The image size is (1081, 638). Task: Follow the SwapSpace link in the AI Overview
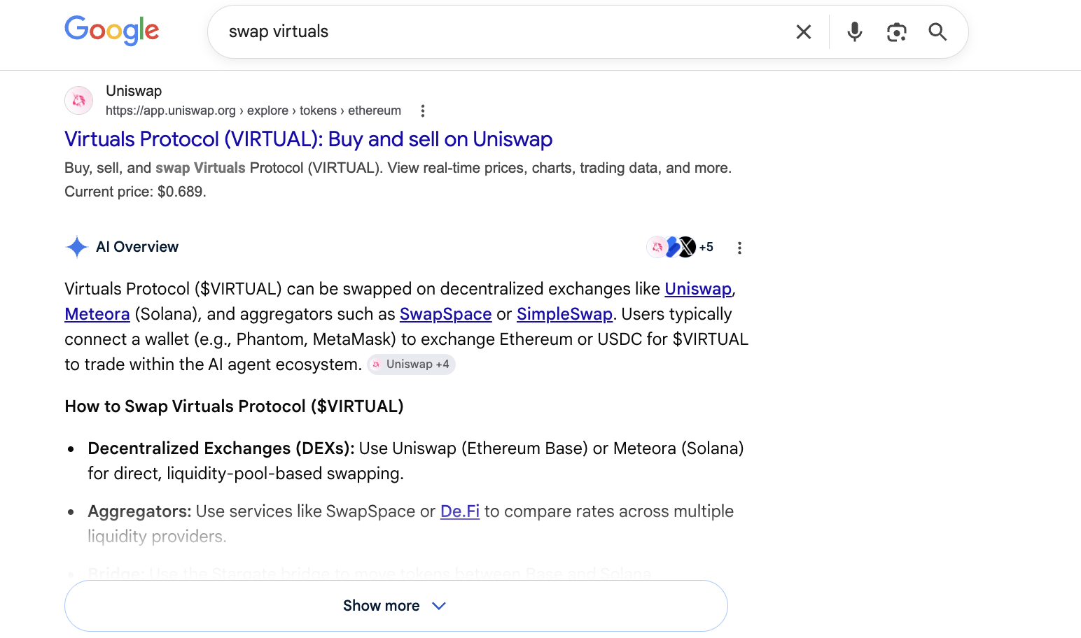pyautogui.click(x=446, y=314)
